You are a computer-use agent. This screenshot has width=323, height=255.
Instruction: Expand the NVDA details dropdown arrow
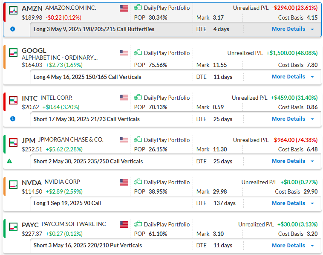click(312, 203)
